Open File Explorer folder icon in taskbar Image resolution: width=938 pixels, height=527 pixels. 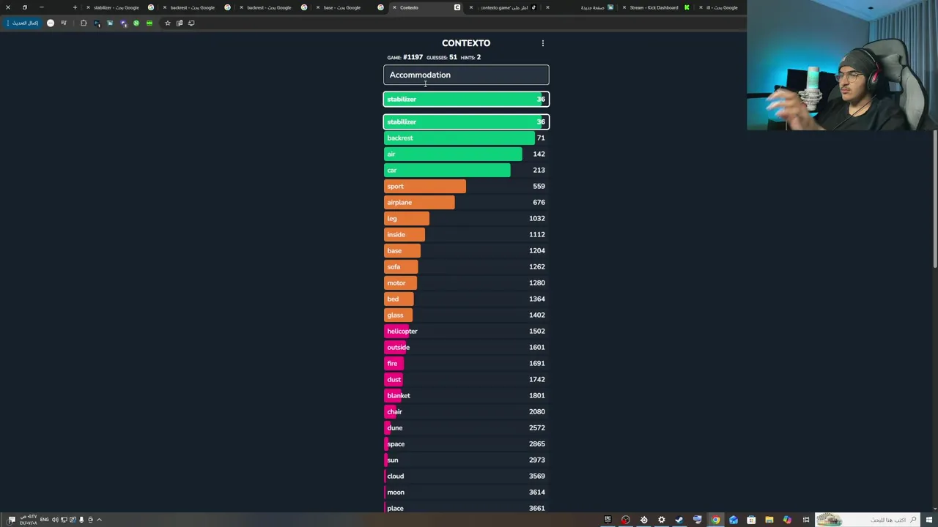(x=769, y=520)
